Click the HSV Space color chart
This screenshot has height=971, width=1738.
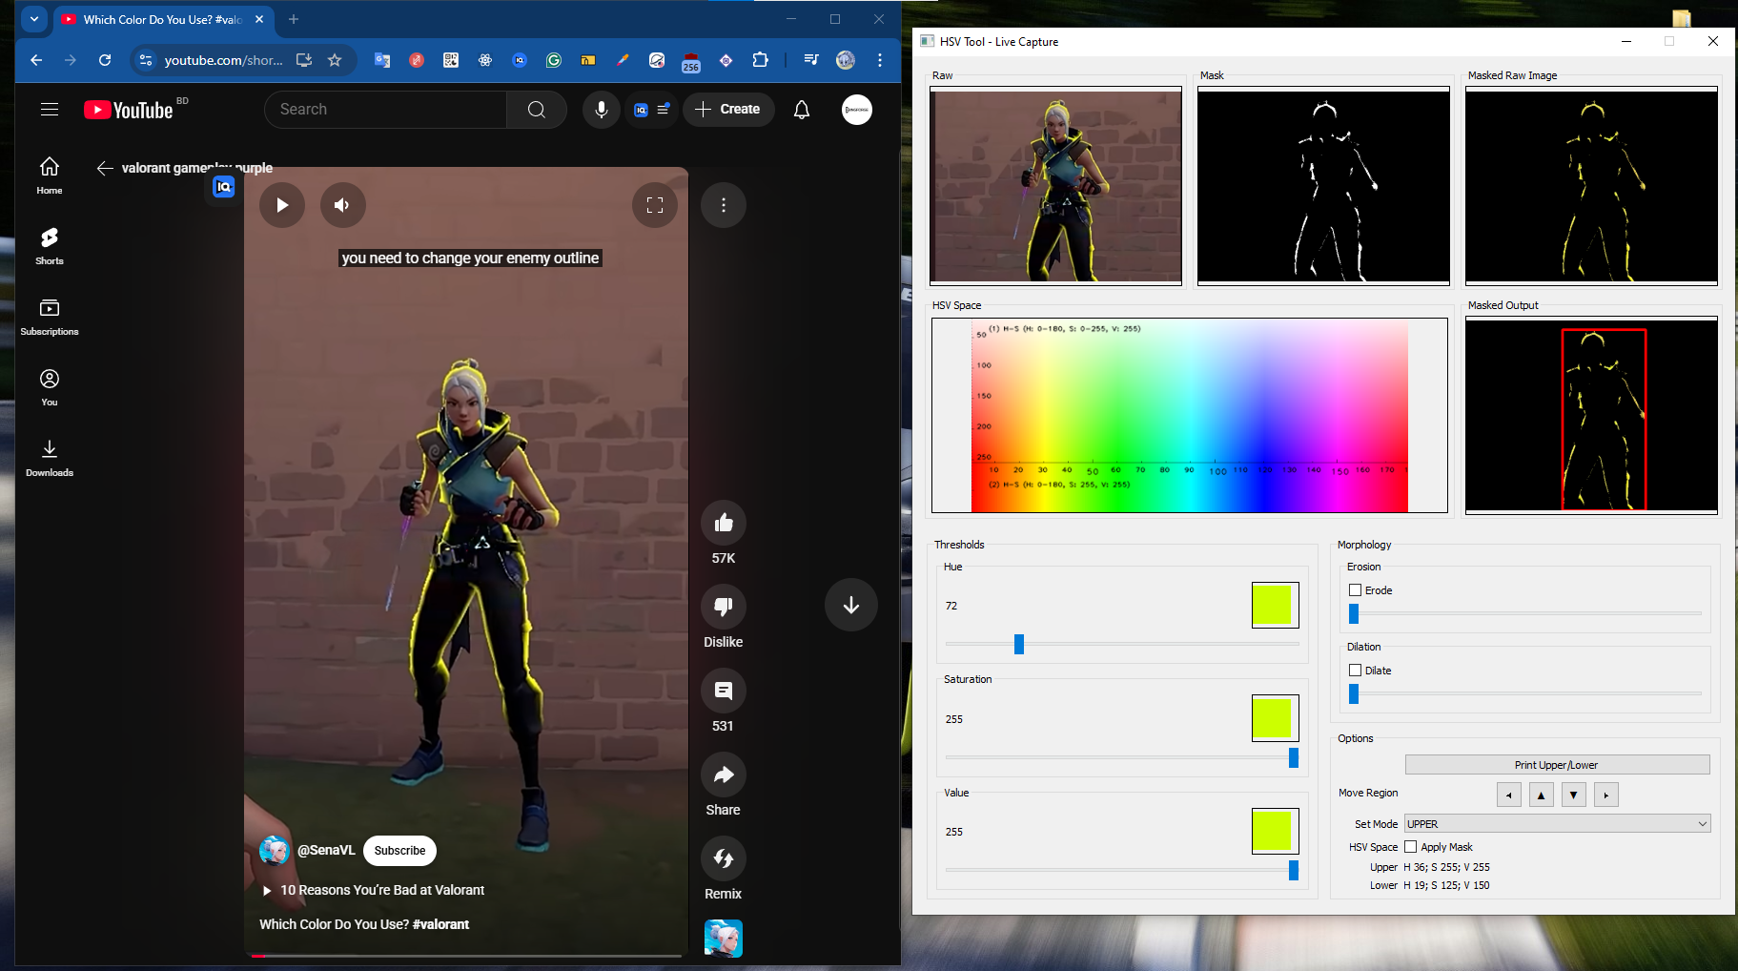[x=1190, y=416]
